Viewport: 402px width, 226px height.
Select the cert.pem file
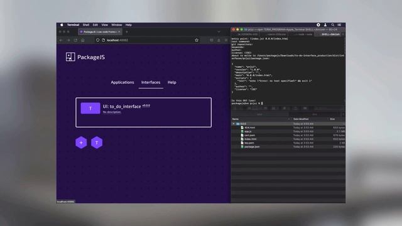point(249,135)
